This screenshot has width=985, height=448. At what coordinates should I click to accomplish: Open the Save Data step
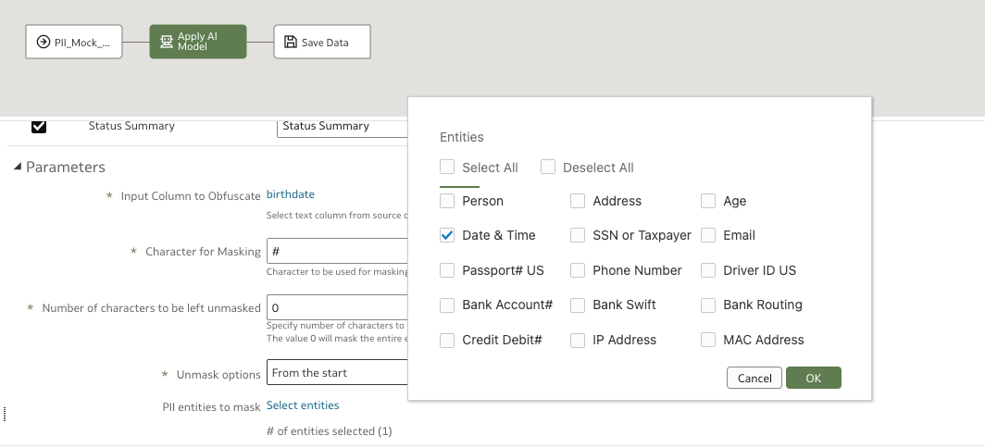click(322, 42)
